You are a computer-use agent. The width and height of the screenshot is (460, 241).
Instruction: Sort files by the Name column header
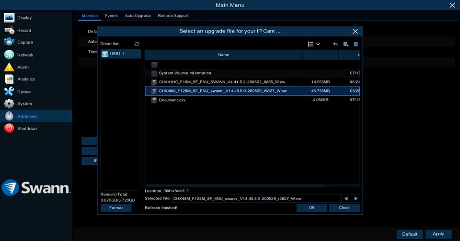coord(223,55)
